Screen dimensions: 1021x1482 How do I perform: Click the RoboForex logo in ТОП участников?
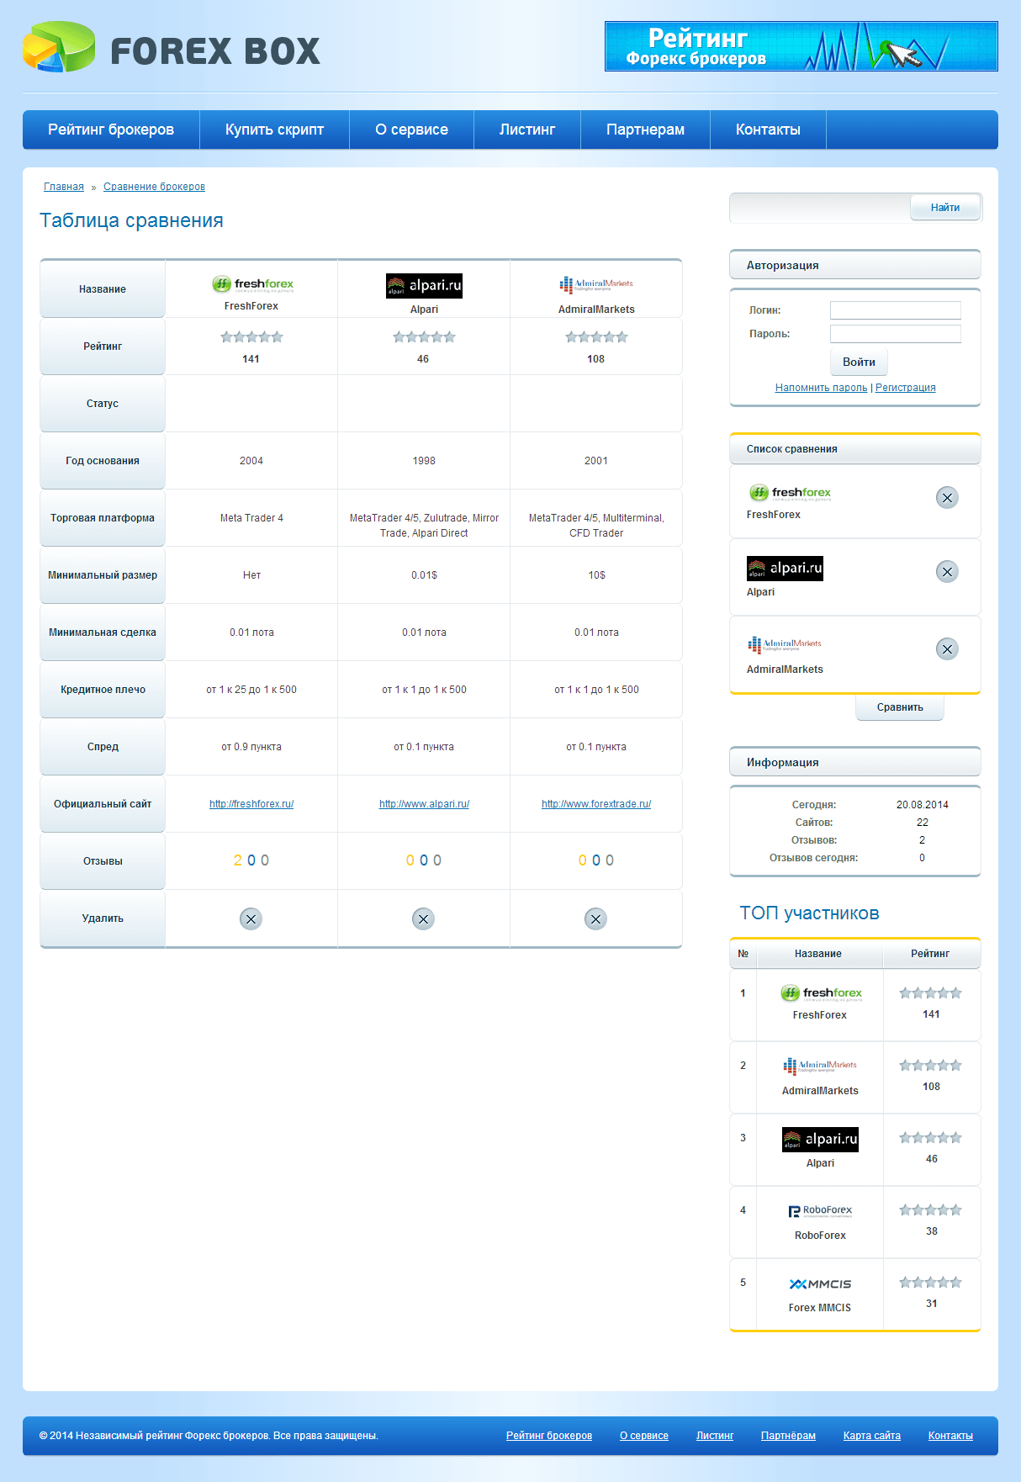[x=820, y=1211]
